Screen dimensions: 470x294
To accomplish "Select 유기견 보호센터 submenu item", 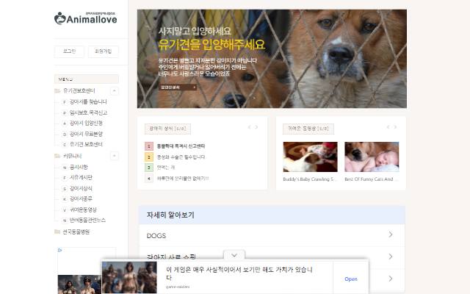I will coord(86,145).
